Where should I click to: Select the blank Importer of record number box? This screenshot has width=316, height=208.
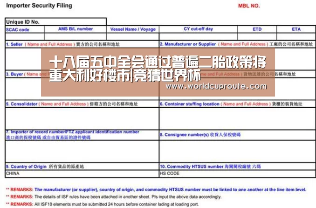(x=82, y=151)
